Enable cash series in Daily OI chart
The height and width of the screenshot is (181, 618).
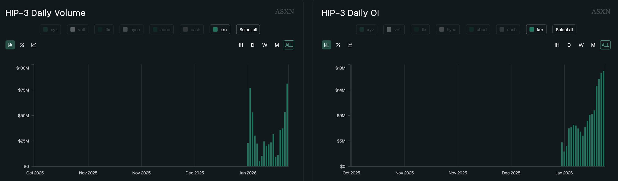508,29
